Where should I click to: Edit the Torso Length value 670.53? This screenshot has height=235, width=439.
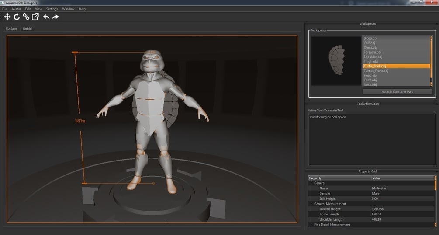(x=403, y=214)
